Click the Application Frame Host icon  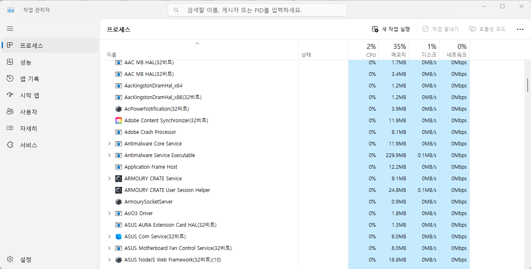[119, 167]
